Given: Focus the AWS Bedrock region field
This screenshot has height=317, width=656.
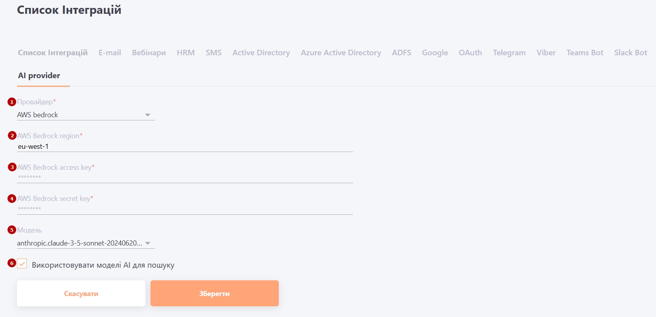Looking at the screenshot, I should (185, 146).
